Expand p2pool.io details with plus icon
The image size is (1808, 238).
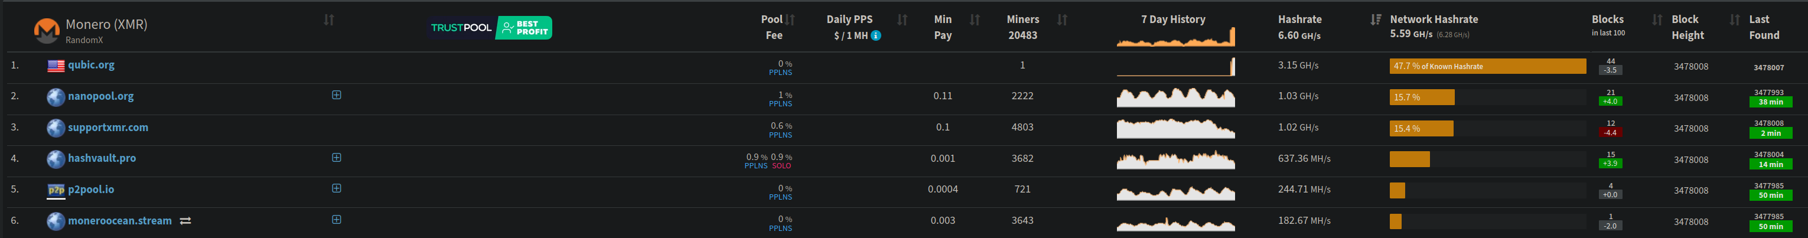pyautogui.click(x=337, y=189)
